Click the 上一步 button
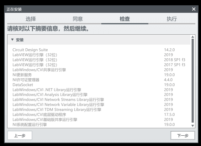This screenshot has height=146, width=201. (20, 135)
